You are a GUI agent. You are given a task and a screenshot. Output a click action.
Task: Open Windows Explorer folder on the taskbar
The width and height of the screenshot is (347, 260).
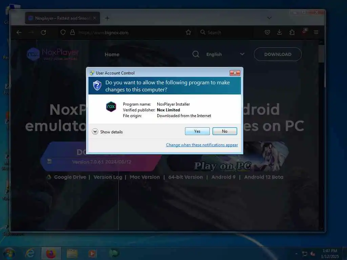[x=72, y=253]
